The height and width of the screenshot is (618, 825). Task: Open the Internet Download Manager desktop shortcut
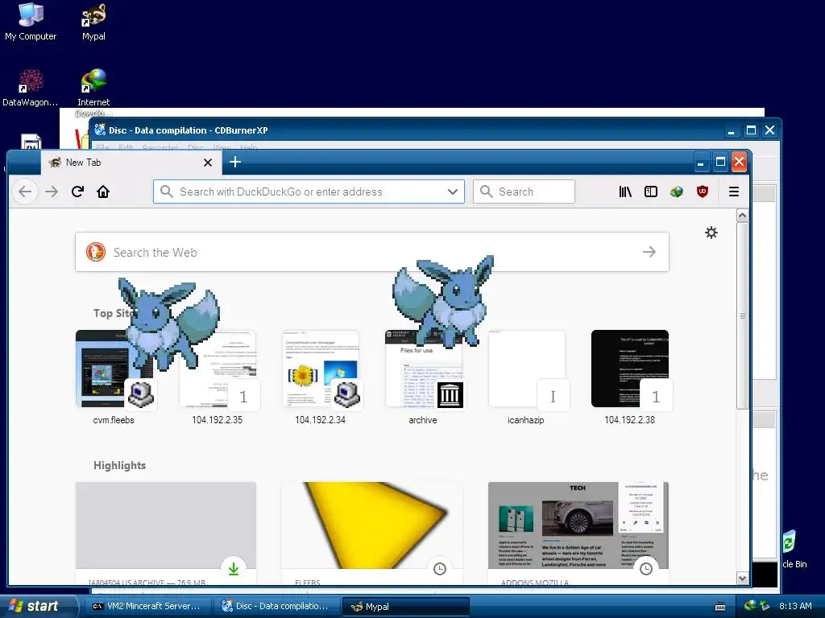pyautogui.click(x=93, y=92)
